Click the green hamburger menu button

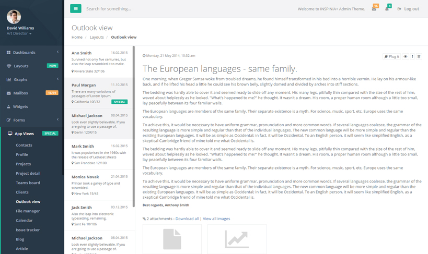click(76, 8)
